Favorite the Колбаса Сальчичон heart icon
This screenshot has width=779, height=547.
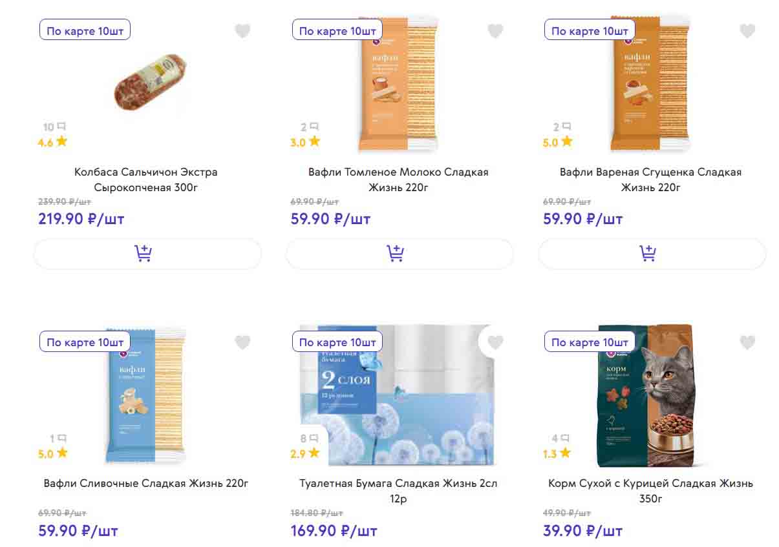[x=242, y=31]
